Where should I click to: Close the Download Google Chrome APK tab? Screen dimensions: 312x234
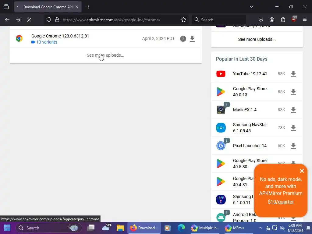tap(77, 7)
